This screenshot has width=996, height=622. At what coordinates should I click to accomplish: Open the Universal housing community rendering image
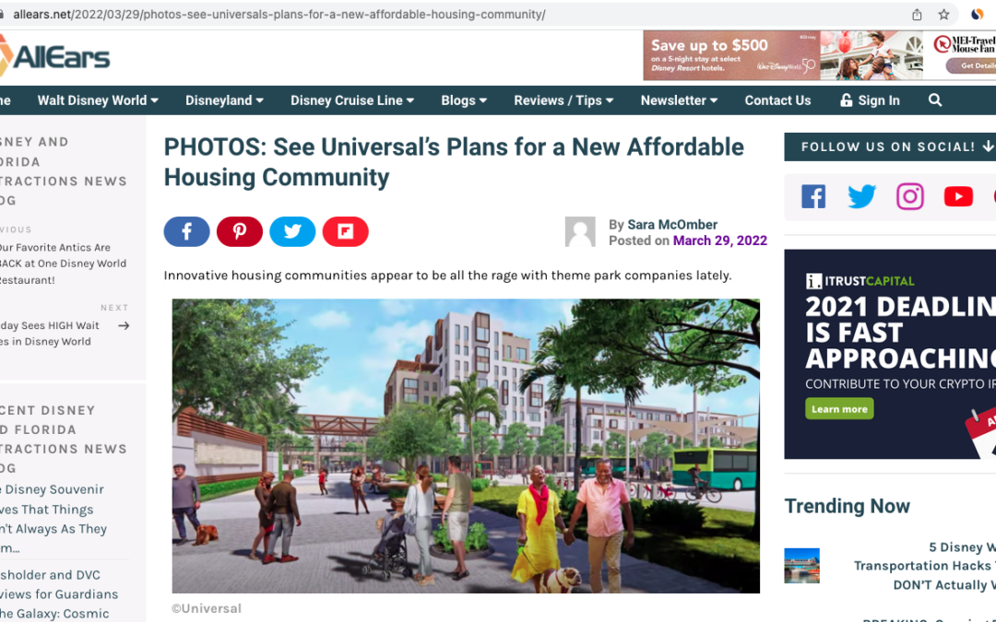pos(466,446)
